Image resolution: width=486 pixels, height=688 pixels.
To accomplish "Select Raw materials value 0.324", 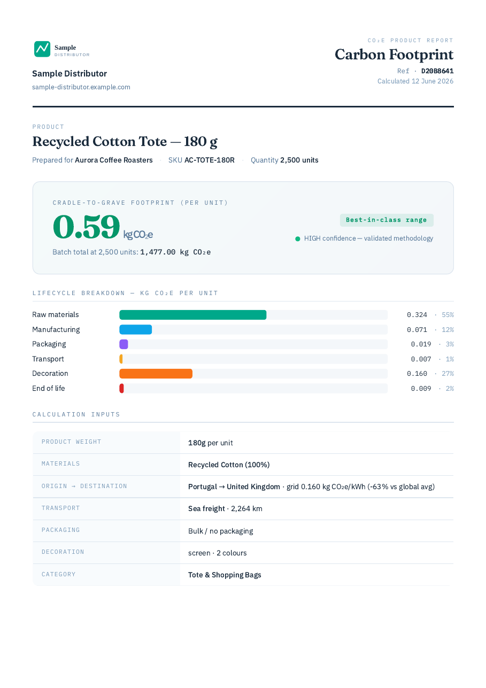I will click(417, 315).
